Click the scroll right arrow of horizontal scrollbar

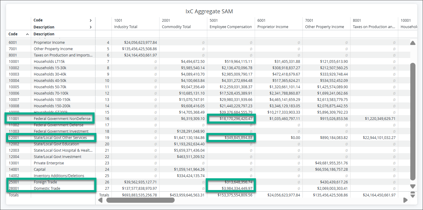pos(405,200)
